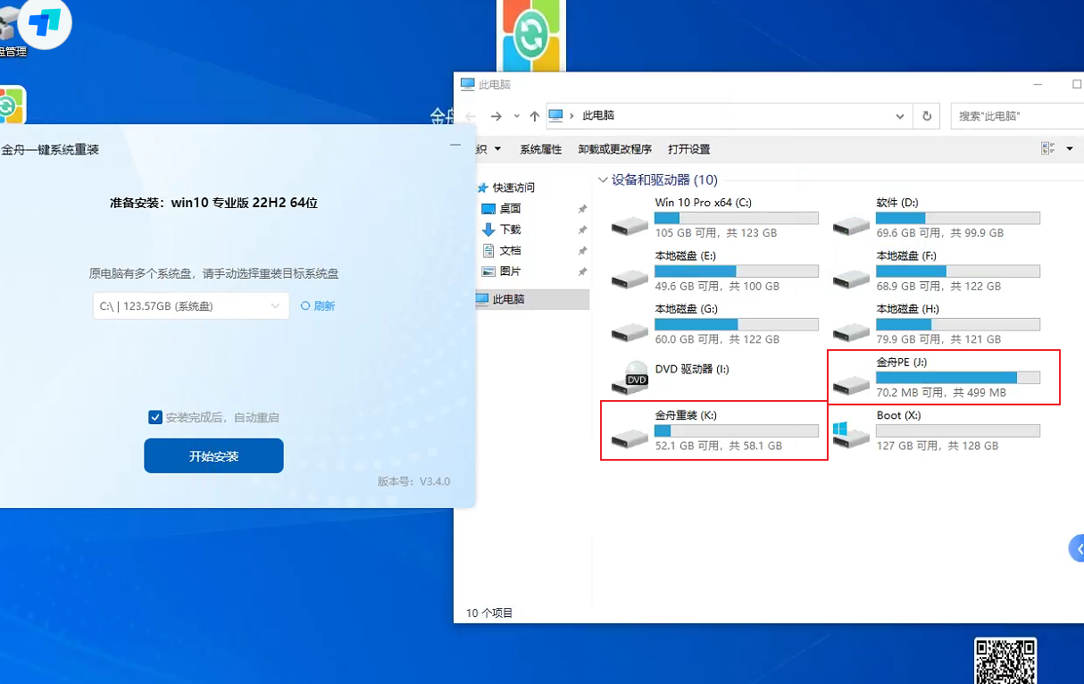Click 打开设置 in the toolbar
This screenshot has height=684, width=1084.
[x=688, y=149]
